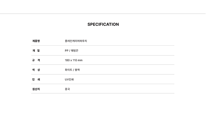Click the 180 dimension value

tap(67, 60)
